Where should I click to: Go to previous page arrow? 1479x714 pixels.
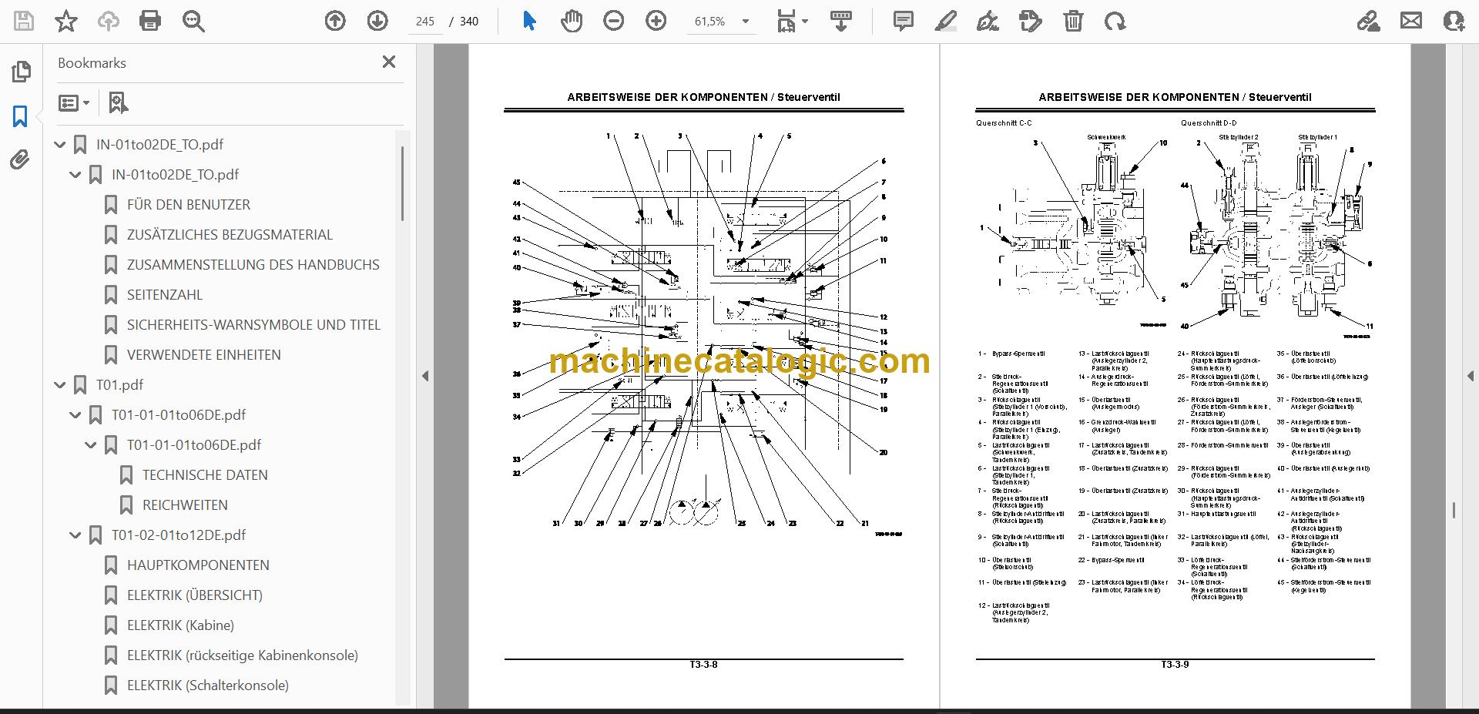pos(335,21)
